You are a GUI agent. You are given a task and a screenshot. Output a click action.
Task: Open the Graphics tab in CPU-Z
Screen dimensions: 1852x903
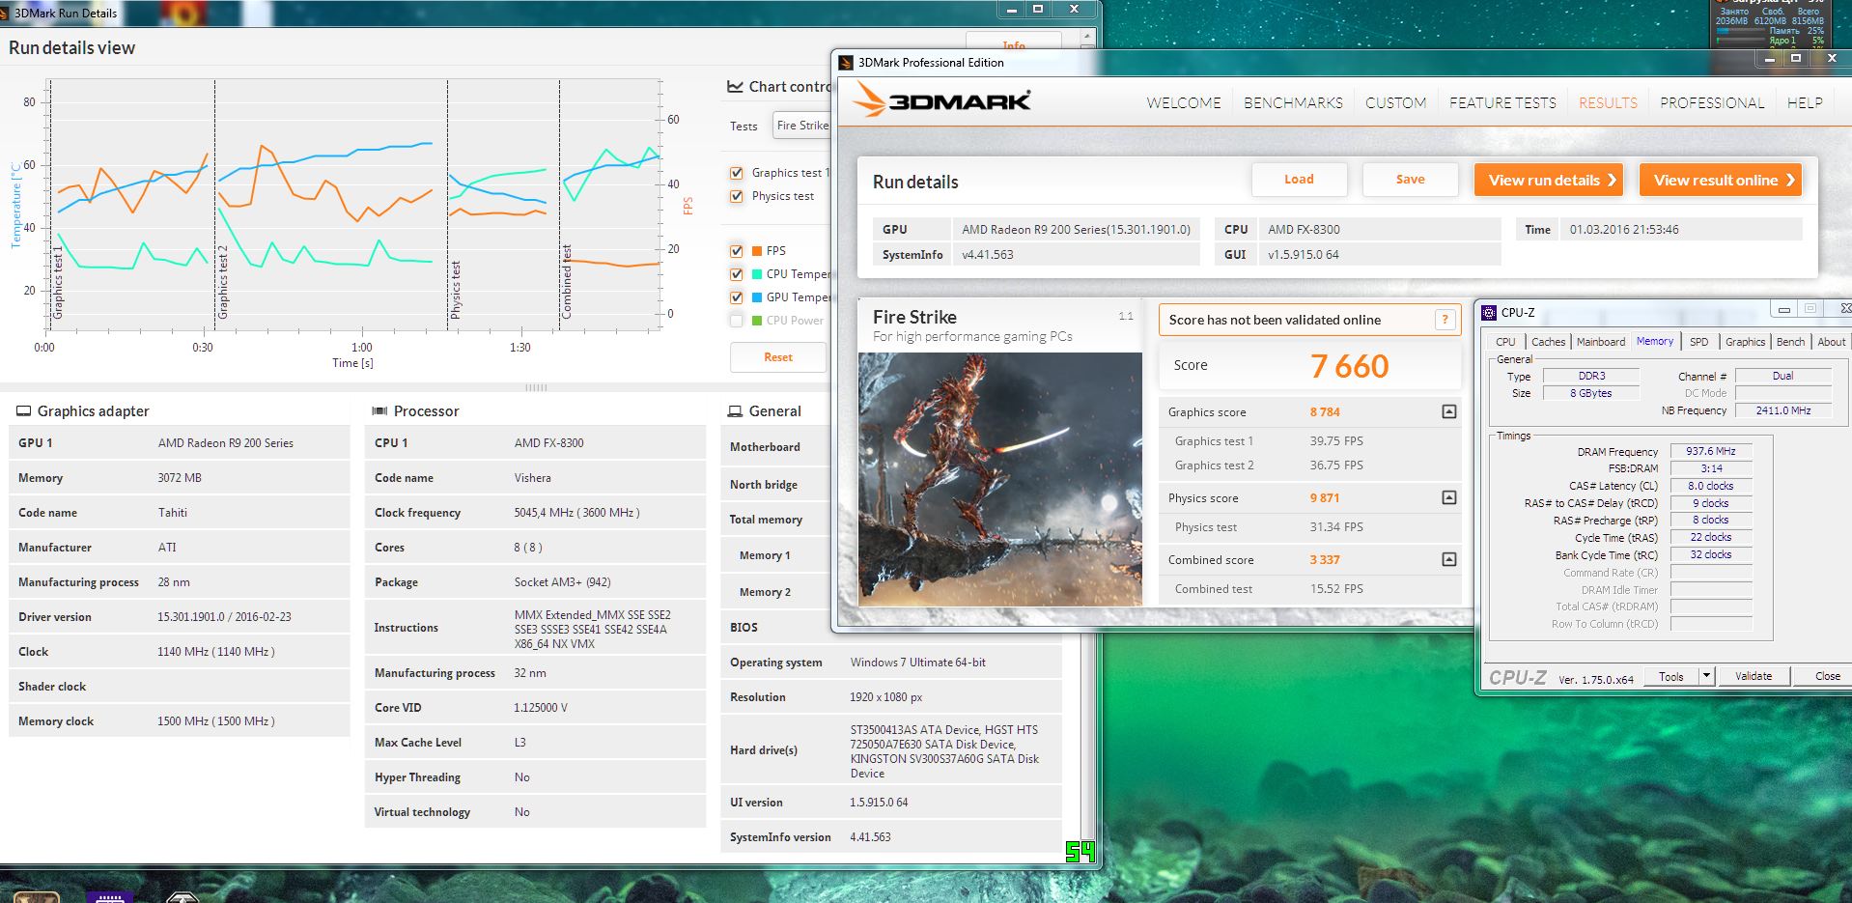[x=1745, y=342]
